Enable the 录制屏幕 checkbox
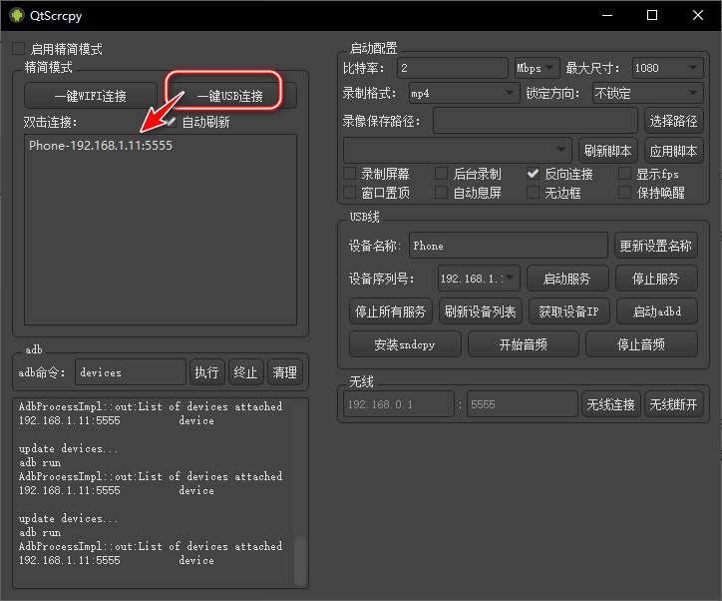Viewport: 722px width, 601px height. coord(350,174)
